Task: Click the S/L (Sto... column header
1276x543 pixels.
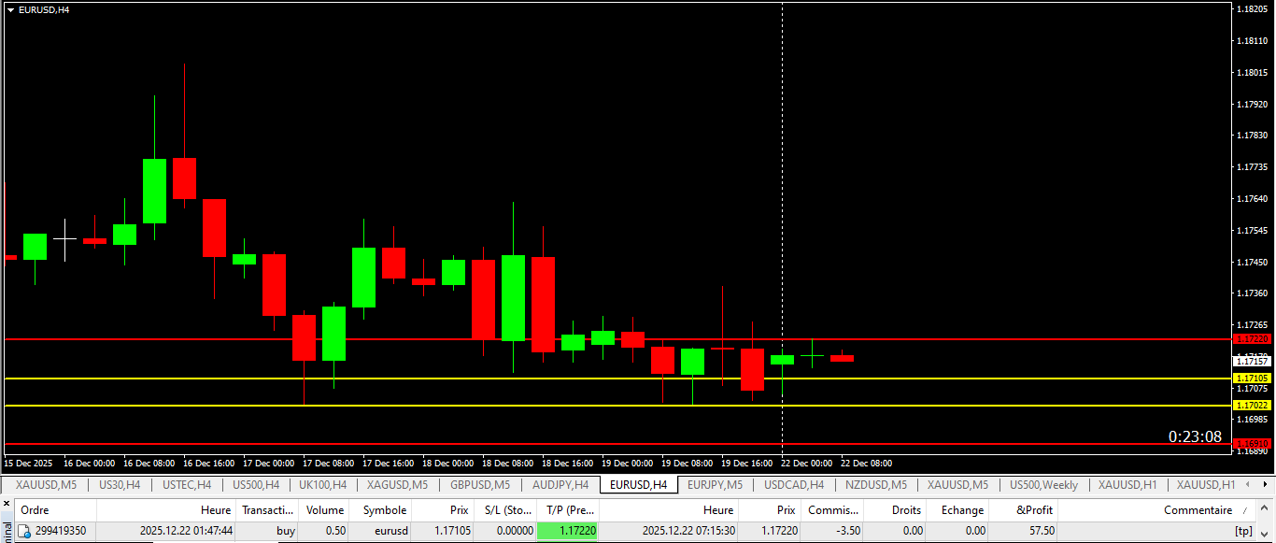Action: 504,510
